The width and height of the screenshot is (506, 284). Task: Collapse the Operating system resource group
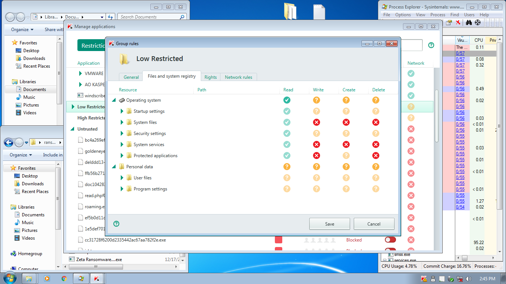pos(114,100)
